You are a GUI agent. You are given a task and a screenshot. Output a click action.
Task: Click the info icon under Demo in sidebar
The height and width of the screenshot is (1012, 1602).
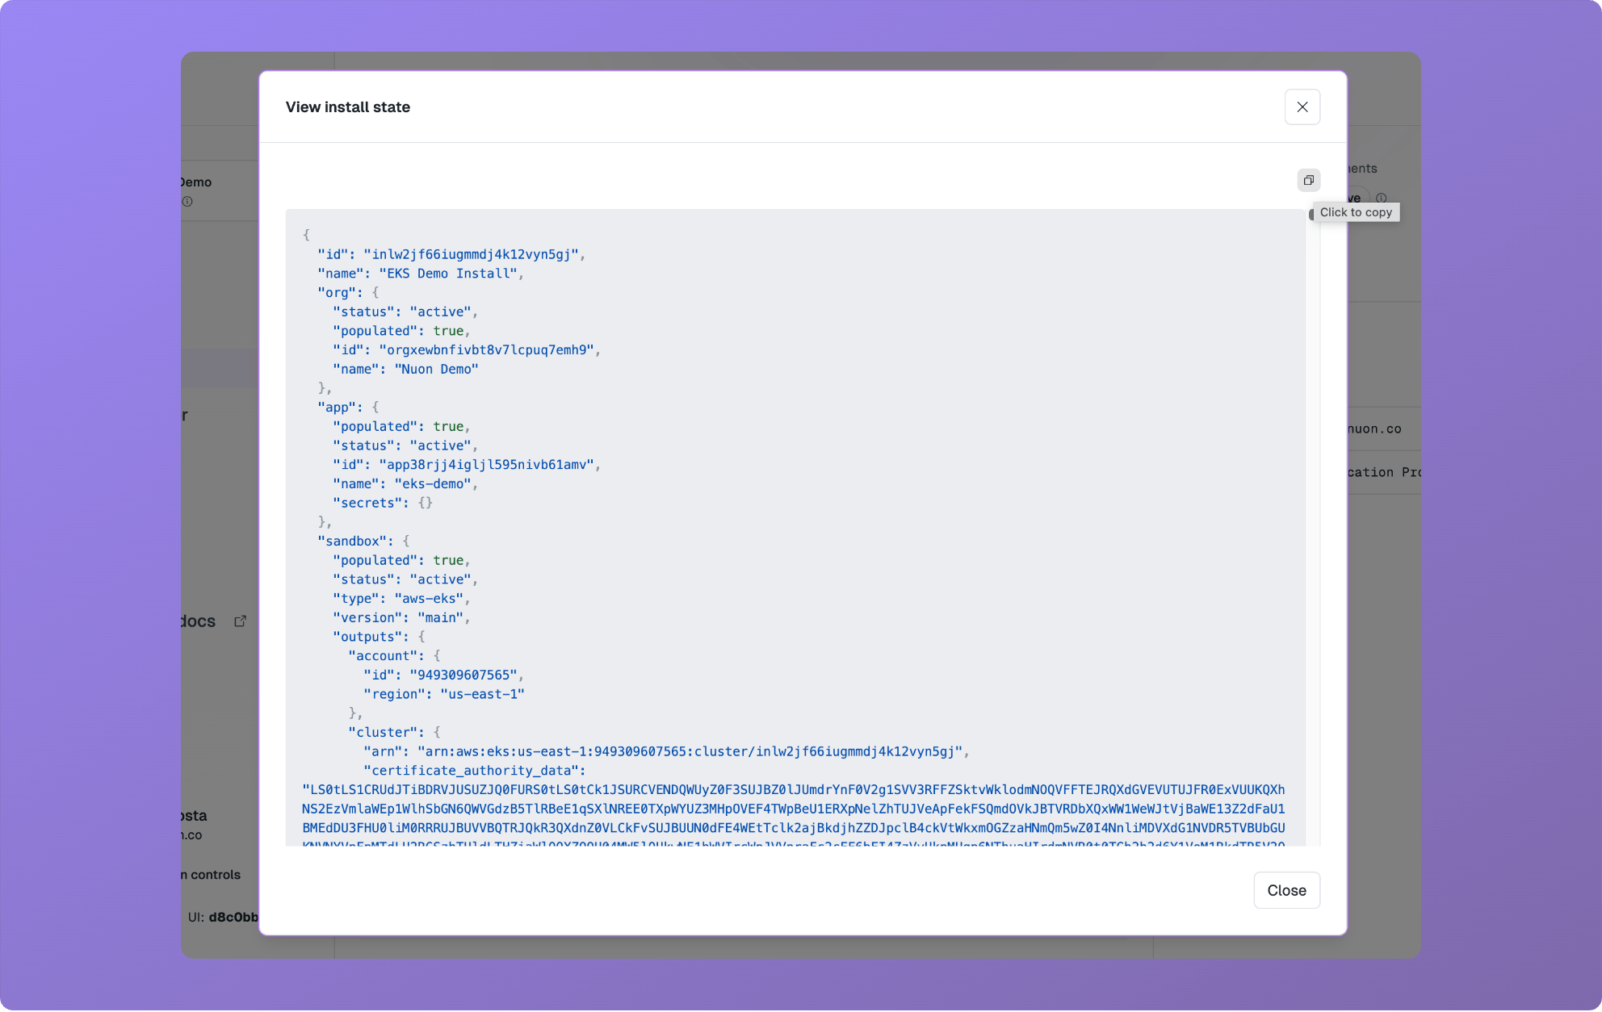(x=187, y=202)
